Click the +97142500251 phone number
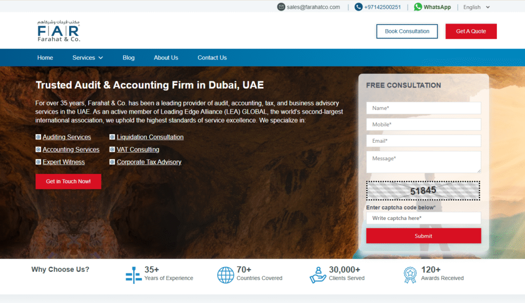 pos(382,7)
